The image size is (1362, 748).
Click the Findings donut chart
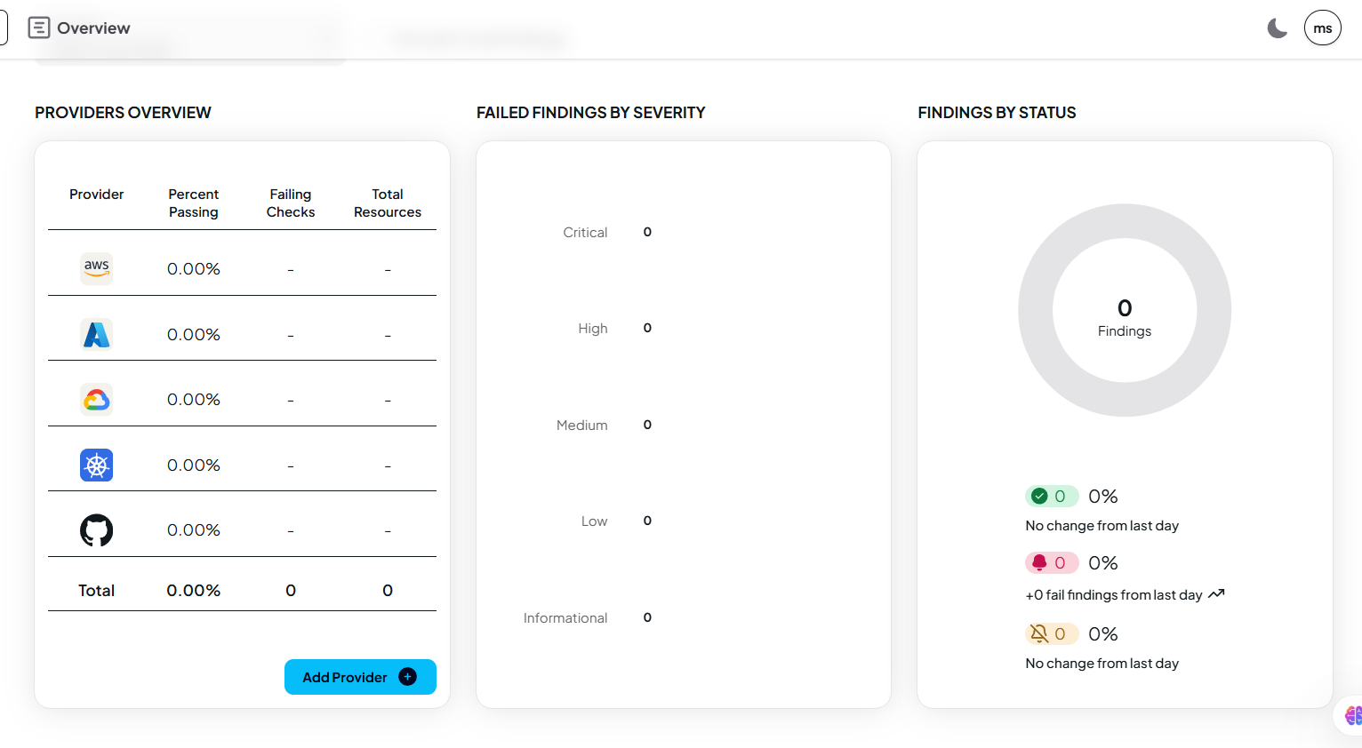click(x=1124, y=310)
